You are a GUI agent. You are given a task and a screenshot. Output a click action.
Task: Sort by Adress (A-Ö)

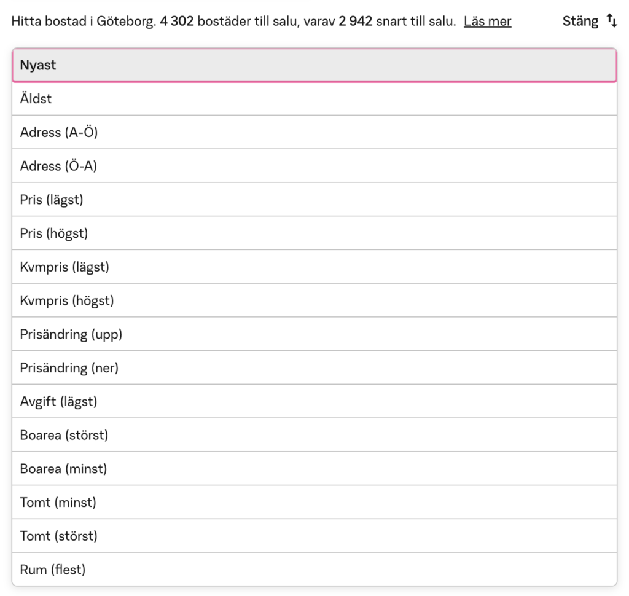point(314,132)
